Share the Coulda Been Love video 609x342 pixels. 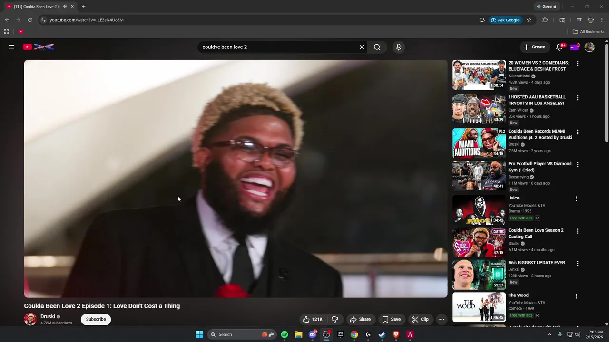click(x=360, y=319)
